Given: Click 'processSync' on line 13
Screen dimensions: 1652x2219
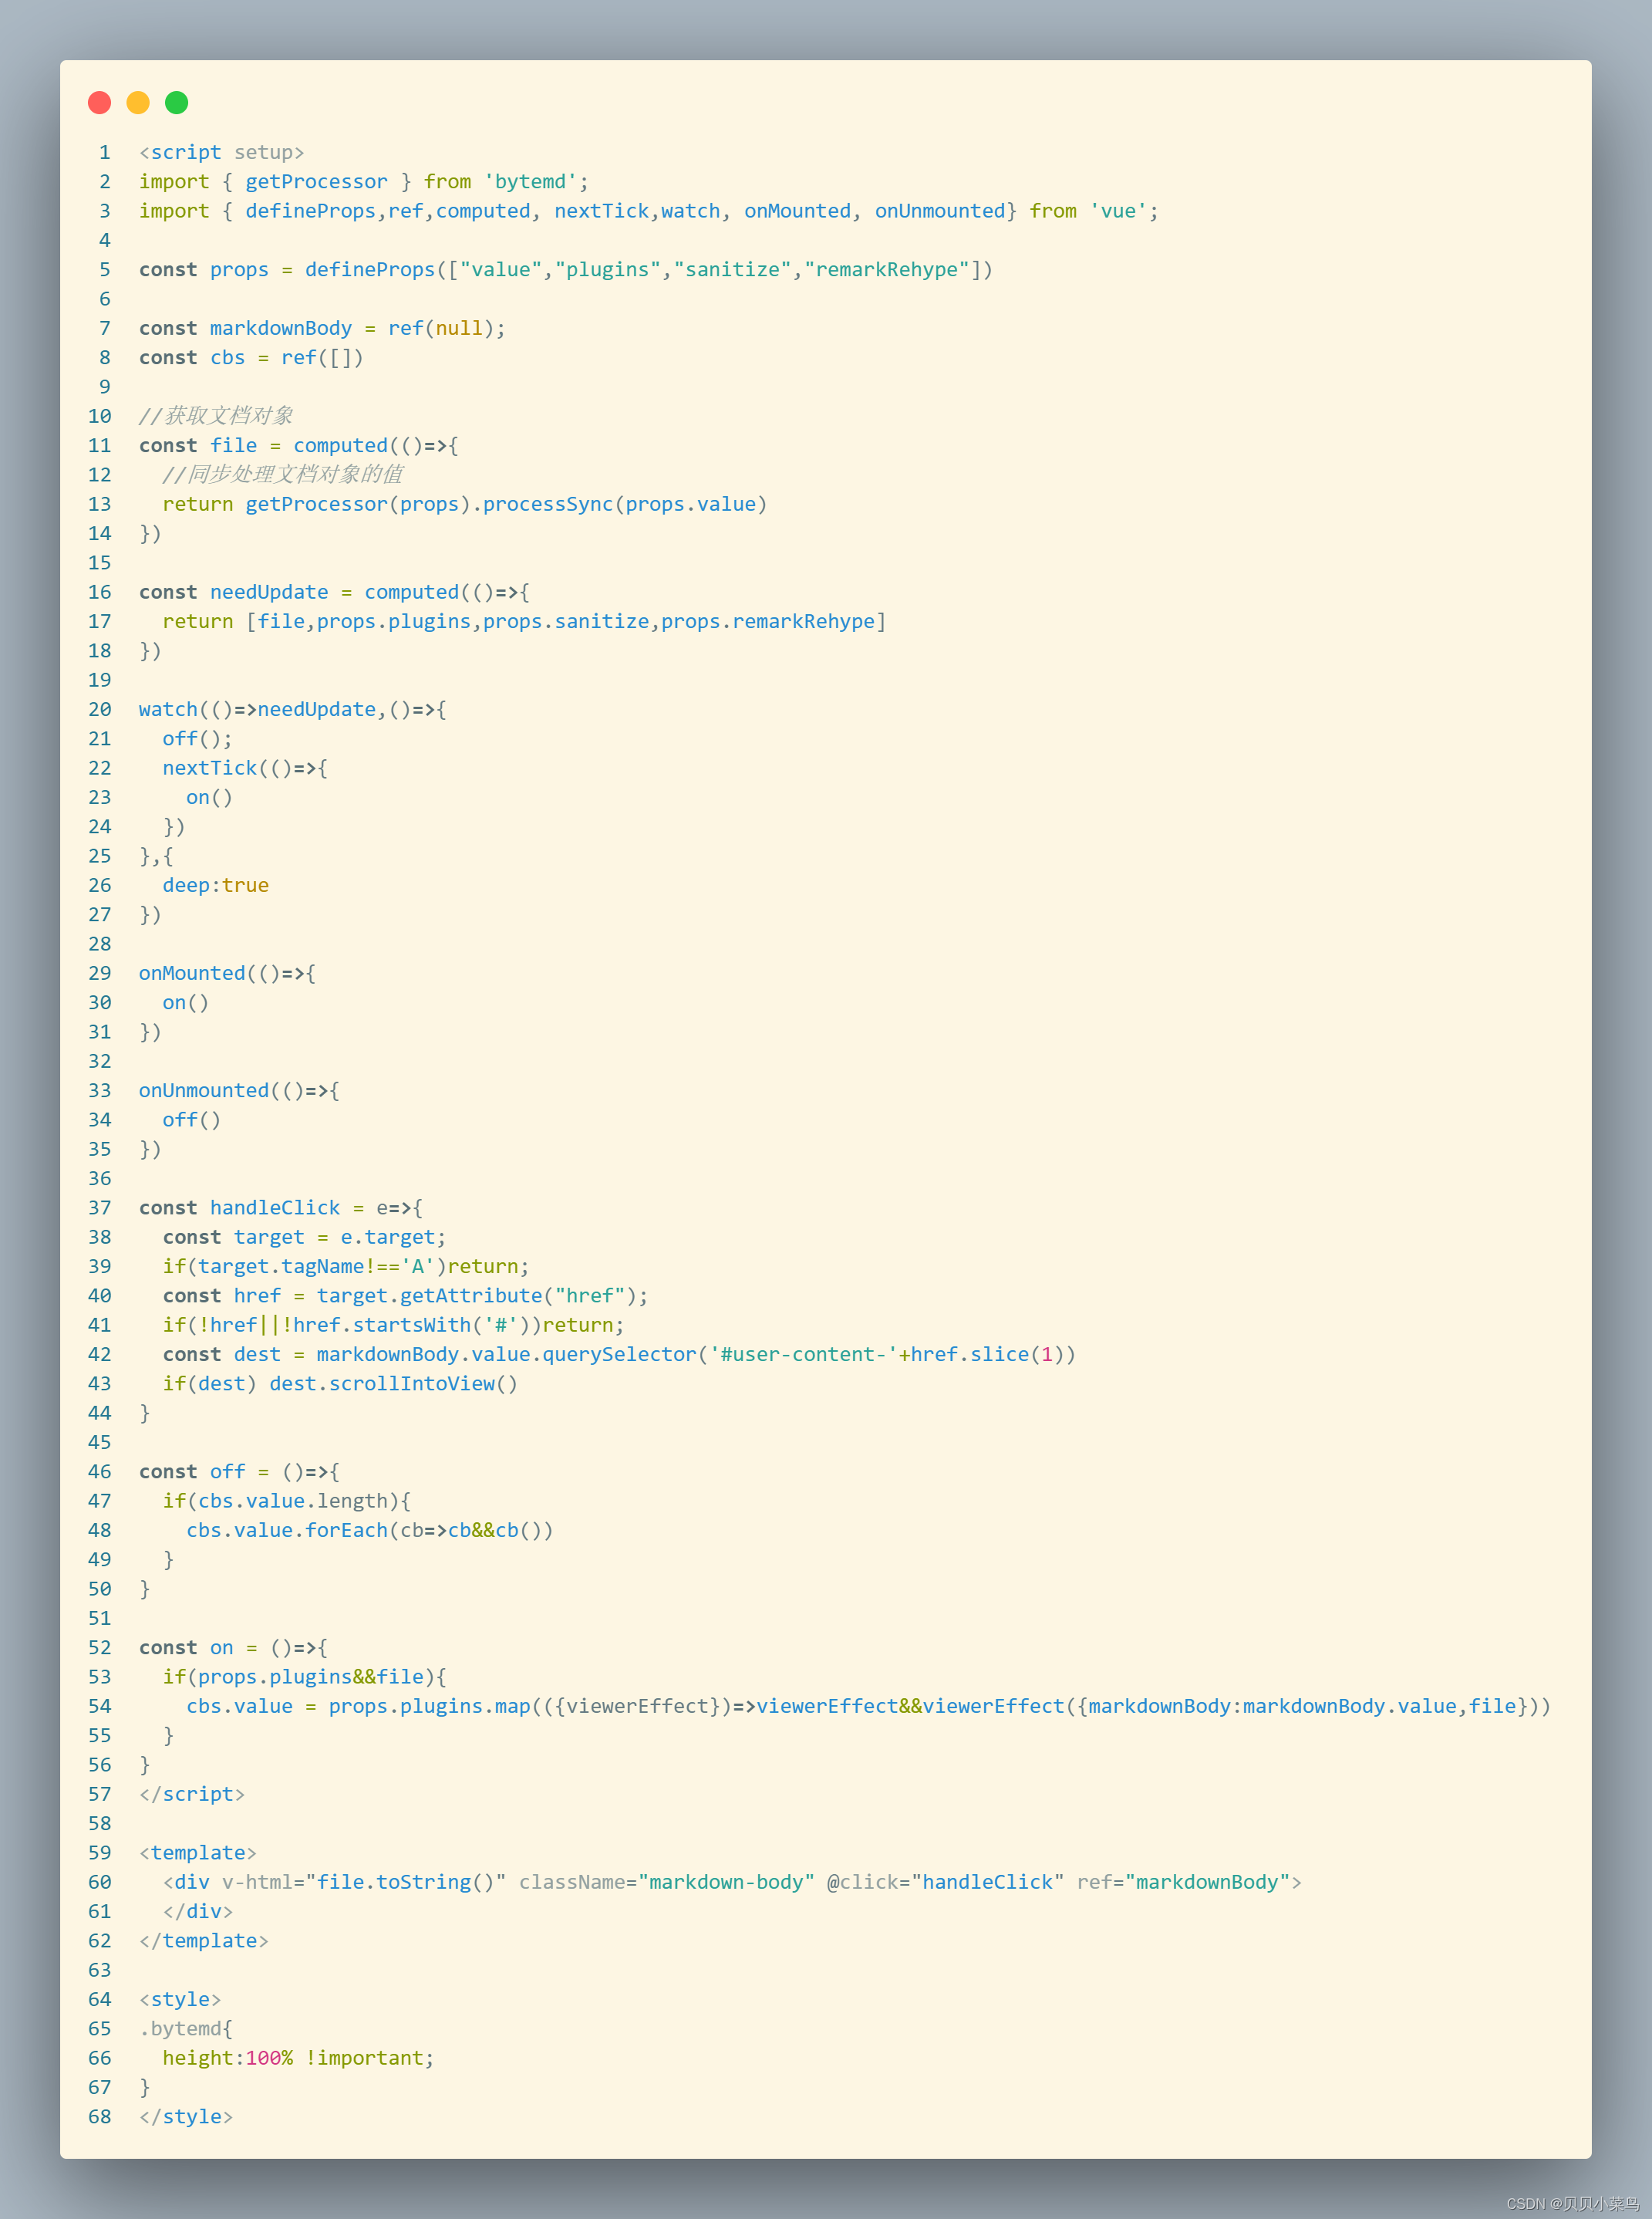Looking at the screenshot, I should [x=547, y=505].
